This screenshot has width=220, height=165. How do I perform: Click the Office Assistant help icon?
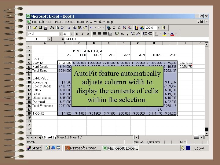tap(163, 28)
